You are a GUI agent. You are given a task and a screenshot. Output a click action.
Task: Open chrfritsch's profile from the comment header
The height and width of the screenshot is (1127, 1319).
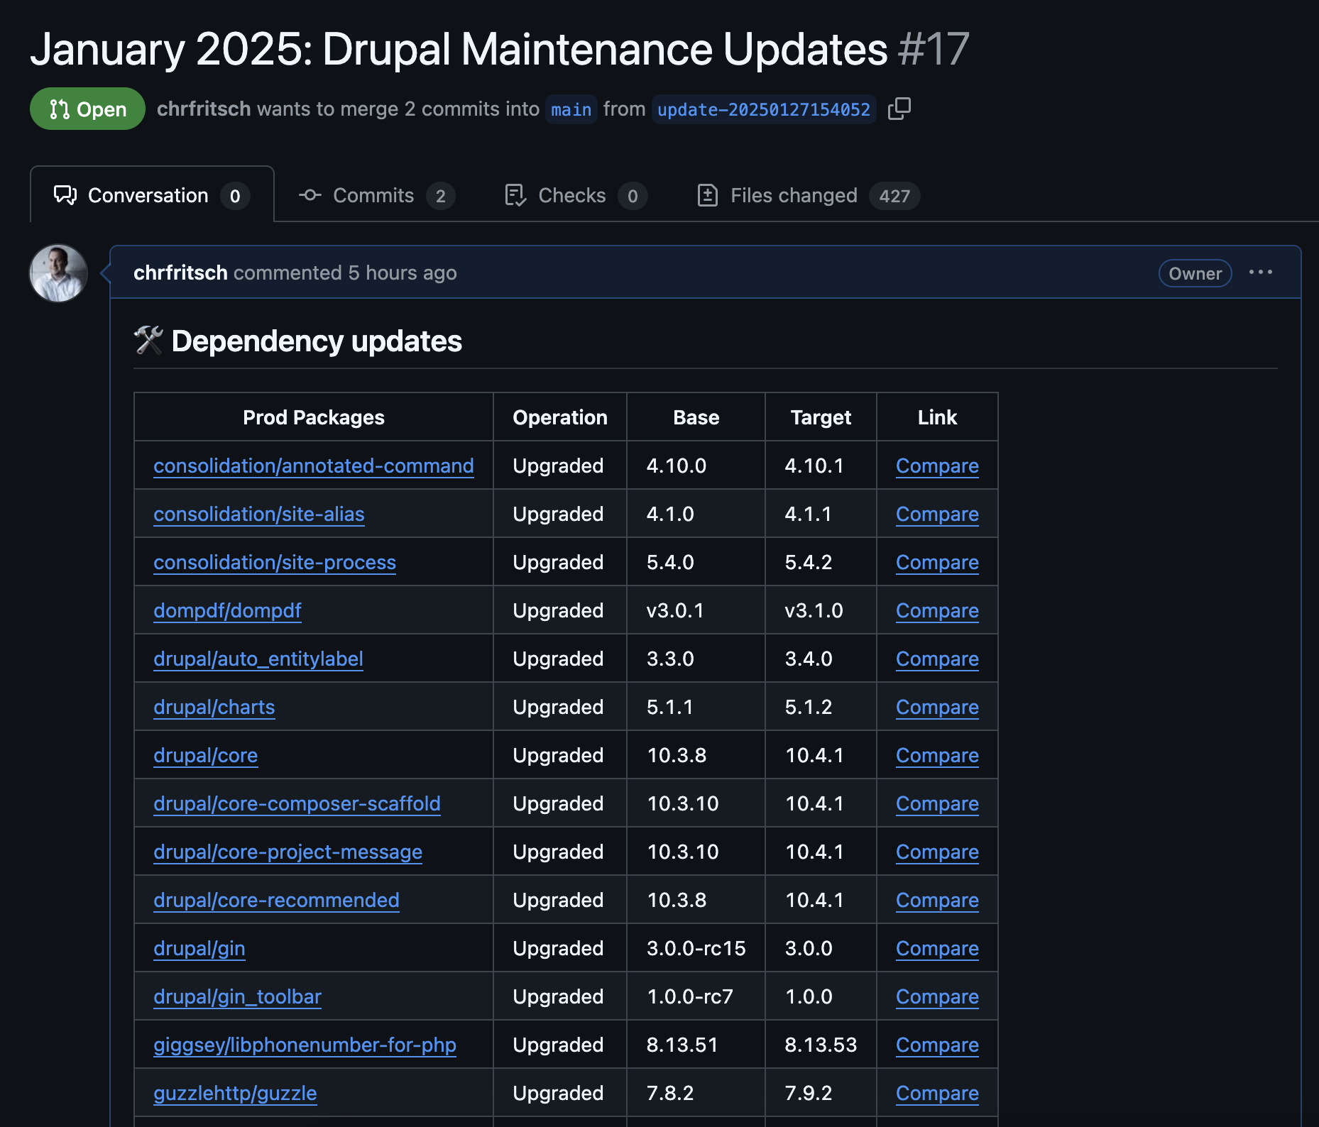(180, 273)
